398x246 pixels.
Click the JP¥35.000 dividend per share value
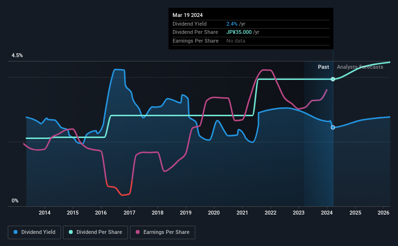239,32
